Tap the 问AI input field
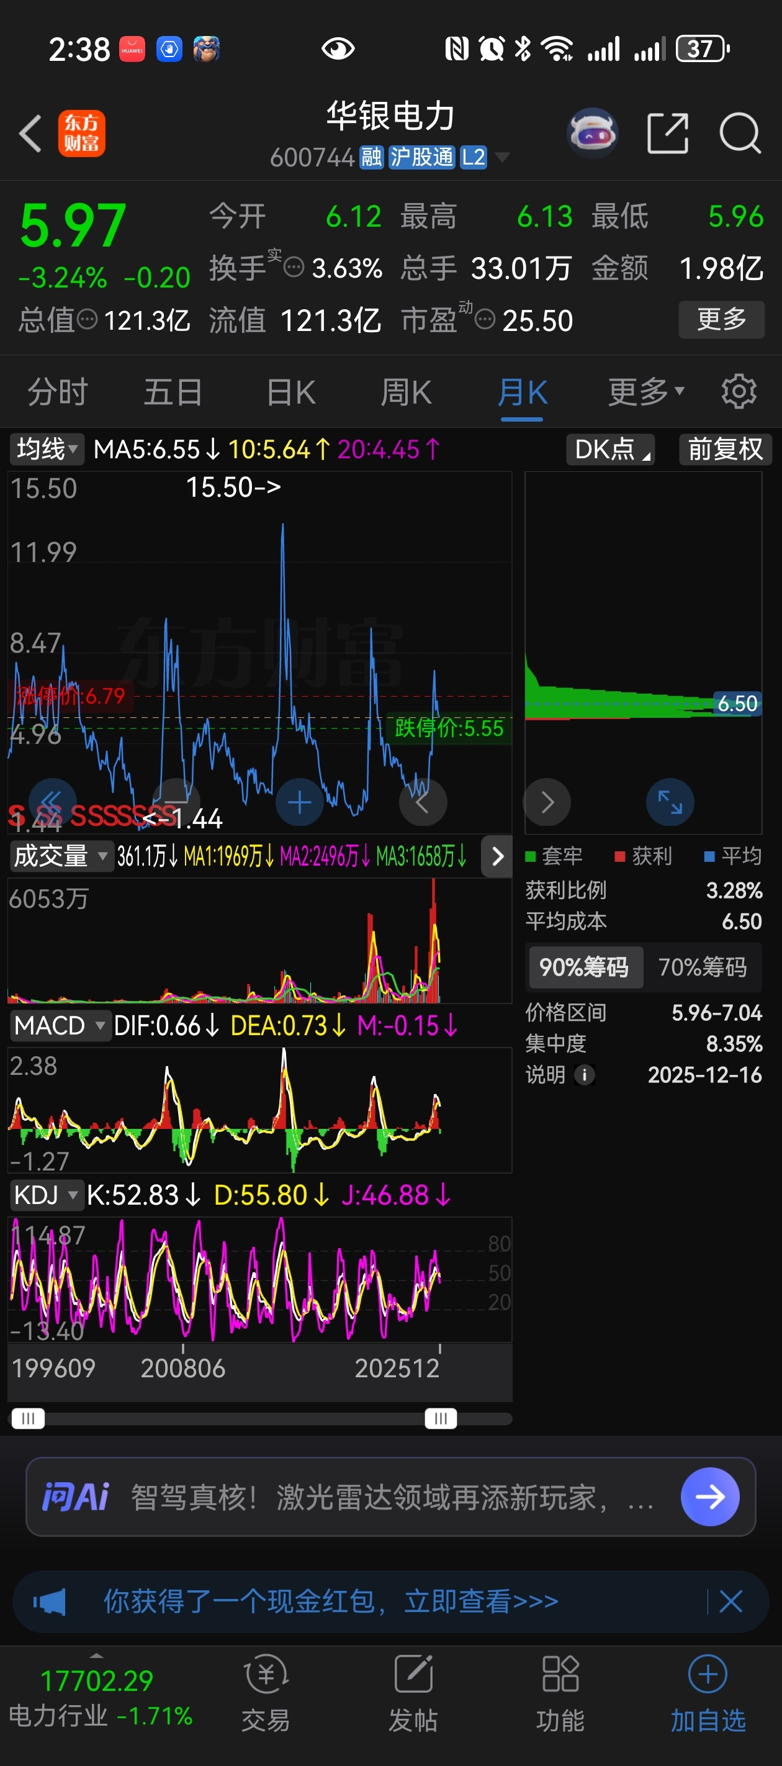The width and height of the screenshot is (782, 1766). coord(390,1497)
